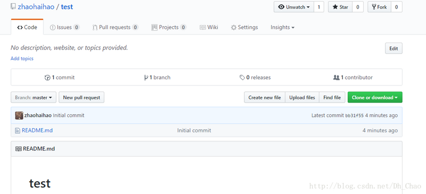Click the code brackets icon on Code tab
This screenshot has width=426, height=194.
pyautogui.click(x=20, y=28)
